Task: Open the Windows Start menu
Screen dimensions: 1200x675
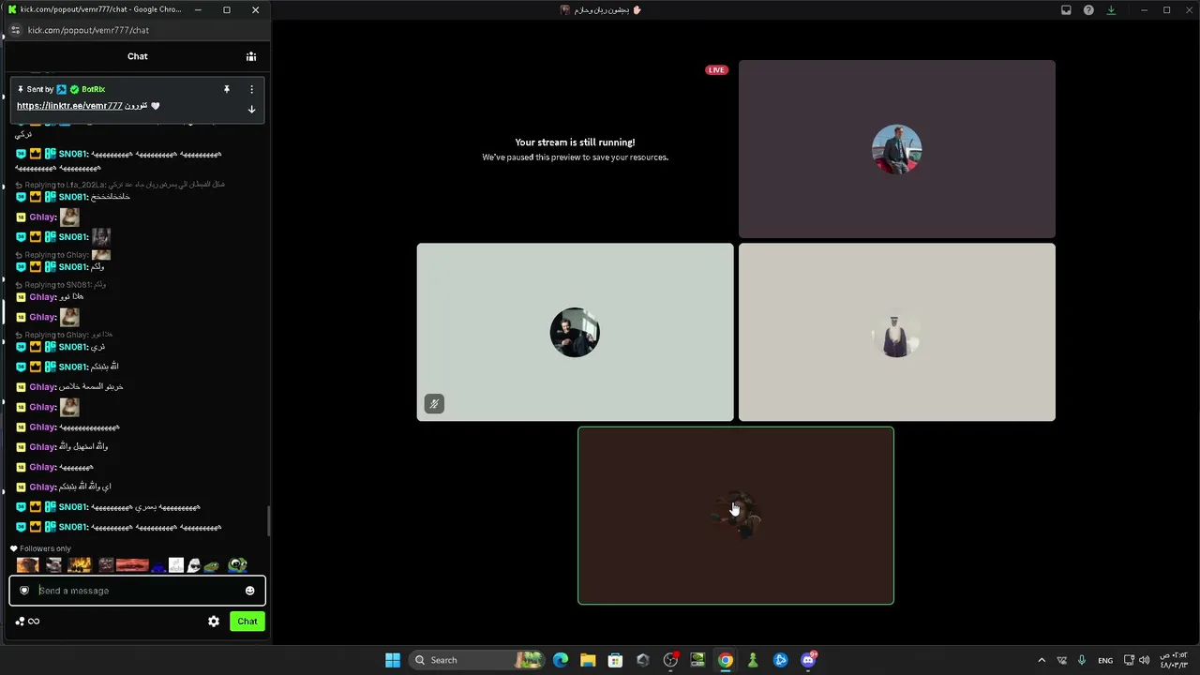Action: point(393,660)
